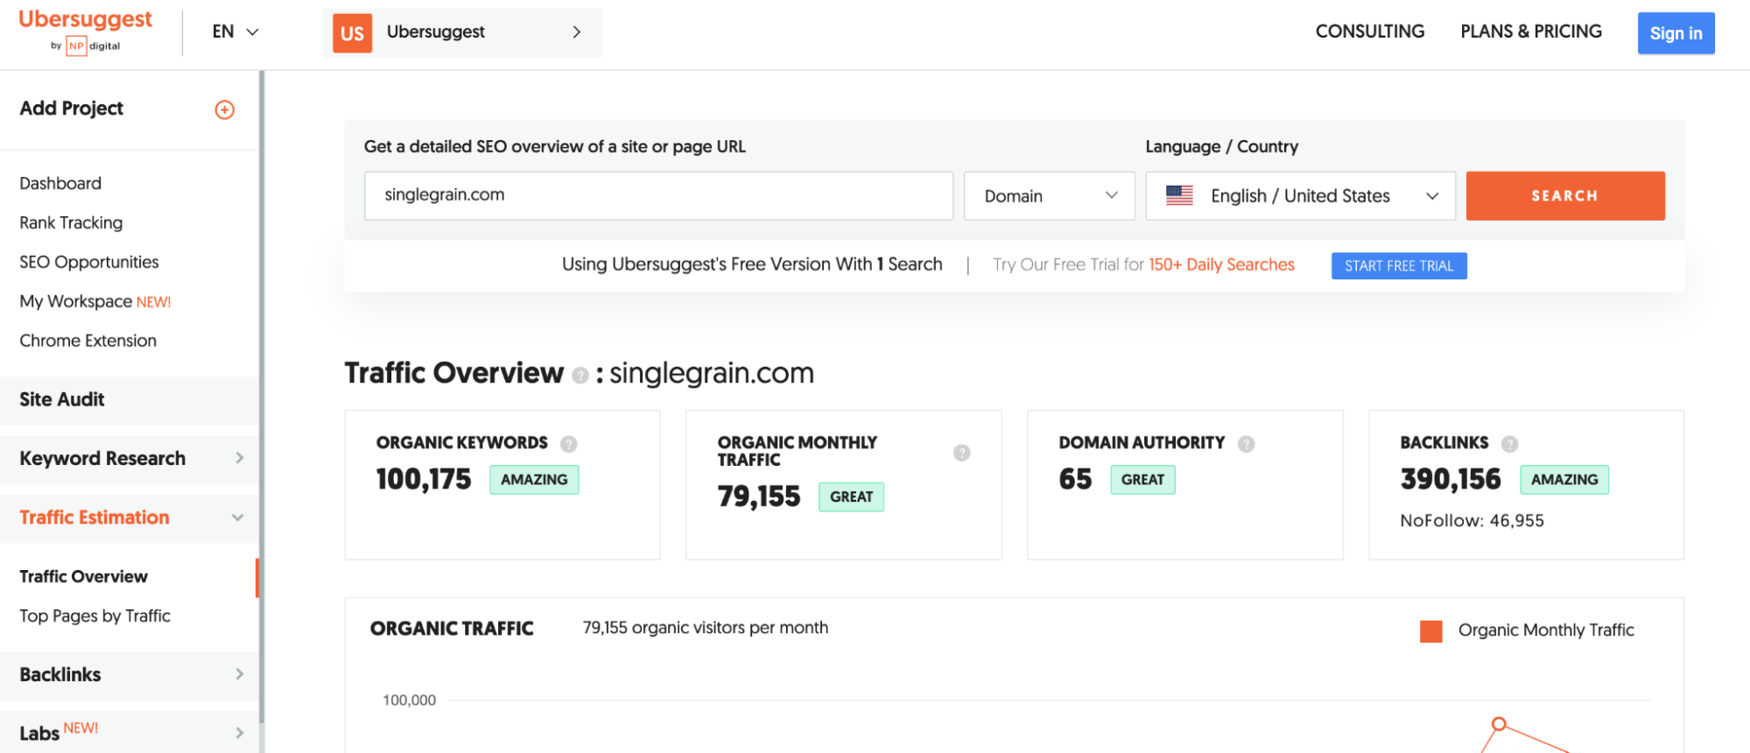
Task: Expand Keyword Research section
Action: click(x=130, y=459)
